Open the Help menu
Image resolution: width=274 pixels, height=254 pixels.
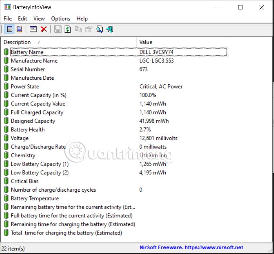coord(82,19)
